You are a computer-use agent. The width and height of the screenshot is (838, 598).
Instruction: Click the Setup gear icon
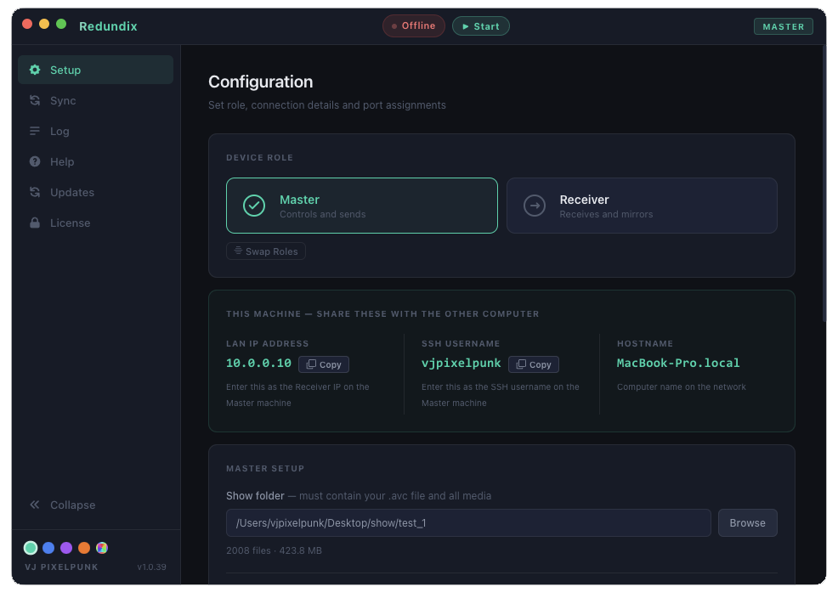coord(35,70)
